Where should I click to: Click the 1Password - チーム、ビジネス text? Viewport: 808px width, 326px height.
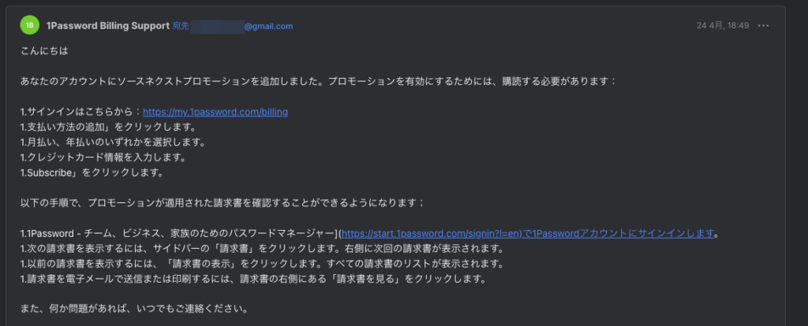178,234
